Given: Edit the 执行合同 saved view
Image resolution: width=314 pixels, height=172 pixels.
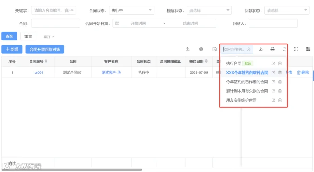Looking at the screenshot, I should coord(273,63).
